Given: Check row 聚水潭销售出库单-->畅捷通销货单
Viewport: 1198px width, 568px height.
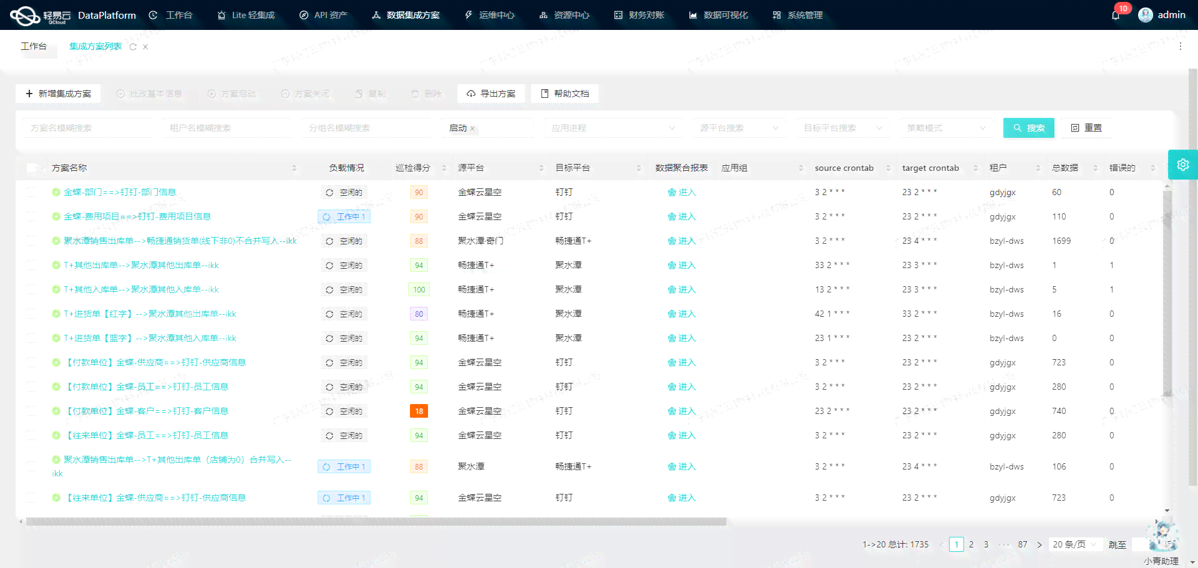Looking at the screenshot, I should coord(32,241).
